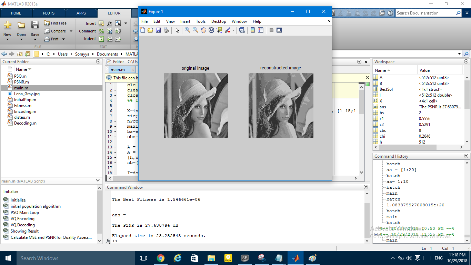The height and width of the screenshot is (265, 471).
Task: Save the figure using the floppy icon
Action: [x=158, y=30]
